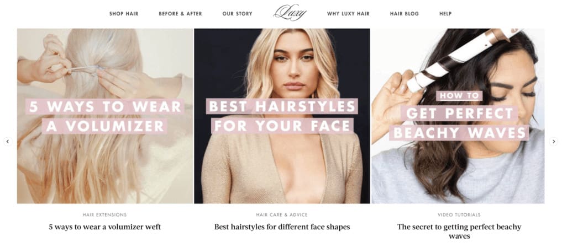Navigate to Our Story

pos(237,14)
